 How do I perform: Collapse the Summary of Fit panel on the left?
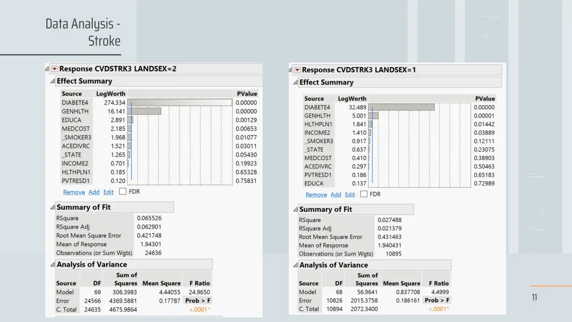tap(53, 207)
